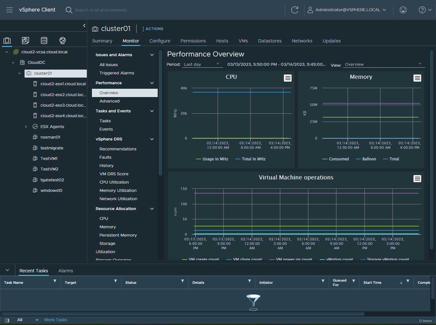The width and height of the screenshot is (436, 325).
Task: Click in the search all environments field
Action: (x=101, y=10)
